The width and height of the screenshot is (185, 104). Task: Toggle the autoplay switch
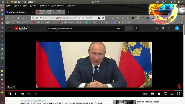pyautogui.click(x=145, y=94)
